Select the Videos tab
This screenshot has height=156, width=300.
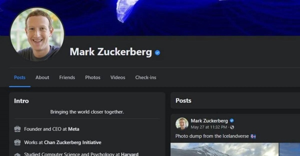(x=118, y=77)
